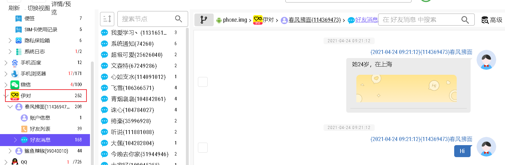Image resolution: width=505 pixels, height=165 pixels.
Task: Collapse the 伊对 tree node
Action: coord(6,96)
